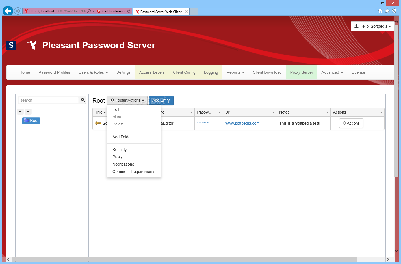401x264 pixels.
Task: Open the Home navigation item
Action: 25,72
